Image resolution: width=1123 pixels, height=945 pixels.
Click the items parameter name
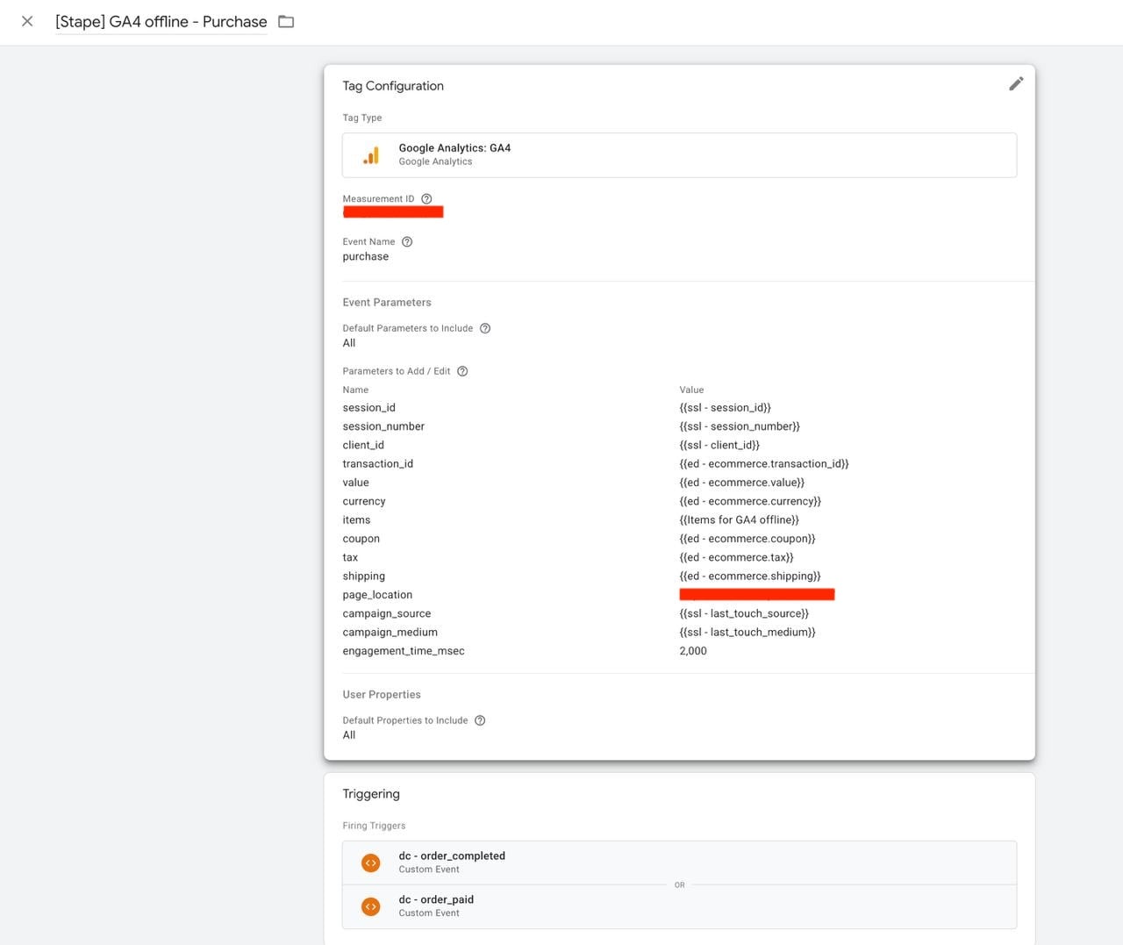coord(356,520)
